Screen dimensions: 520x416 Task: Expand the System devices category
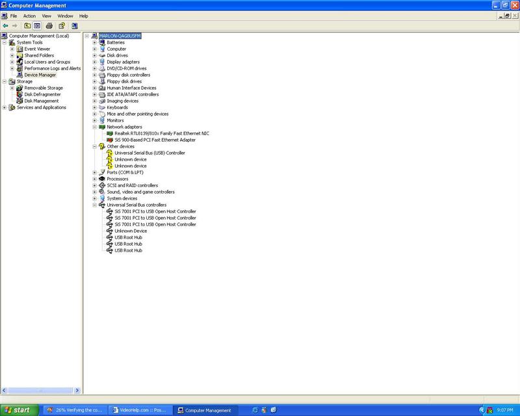coord(94,198)
